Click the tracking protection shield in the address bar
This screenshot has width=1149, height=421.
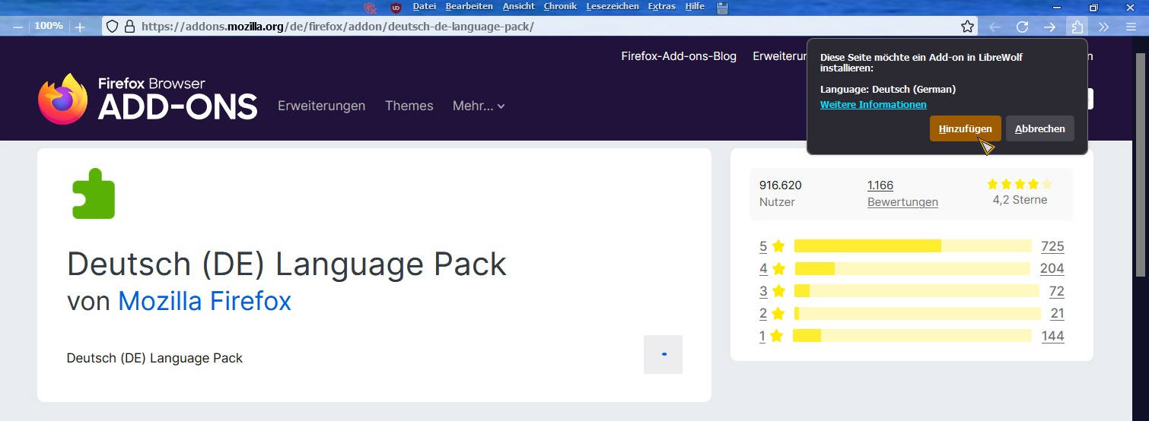coord(112,27)
